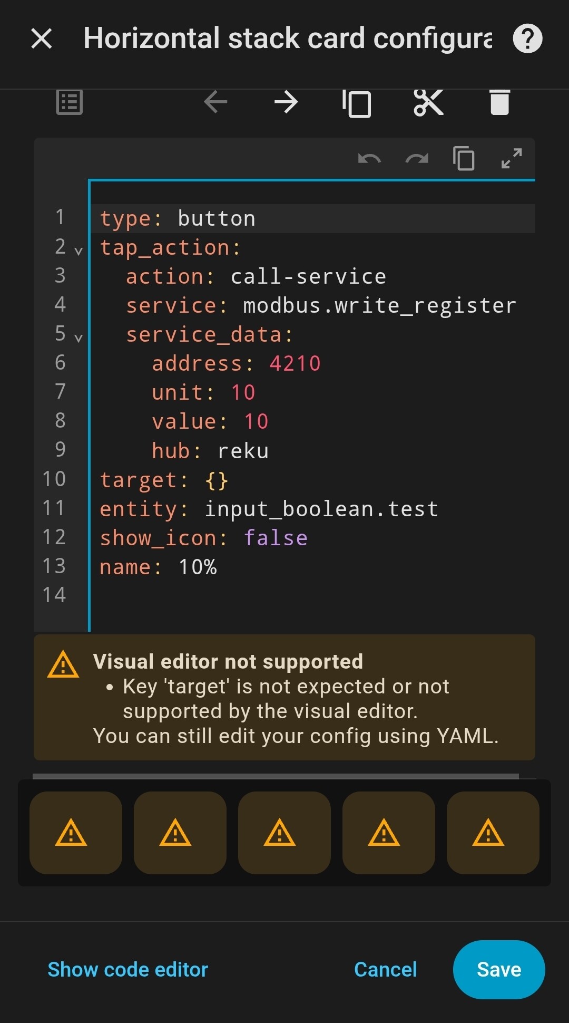Click the help question mark icon
Image resolution: width=569 pixels, height=1023 pixels.
(527, 38)
